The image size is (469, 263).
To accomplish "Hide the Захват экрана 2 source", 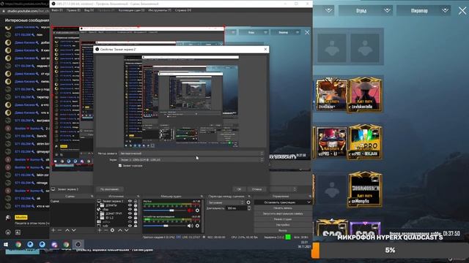I will point(130,202).
